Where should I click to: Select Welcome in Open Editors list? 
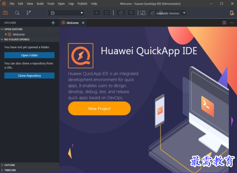click(x=19, y=35)
